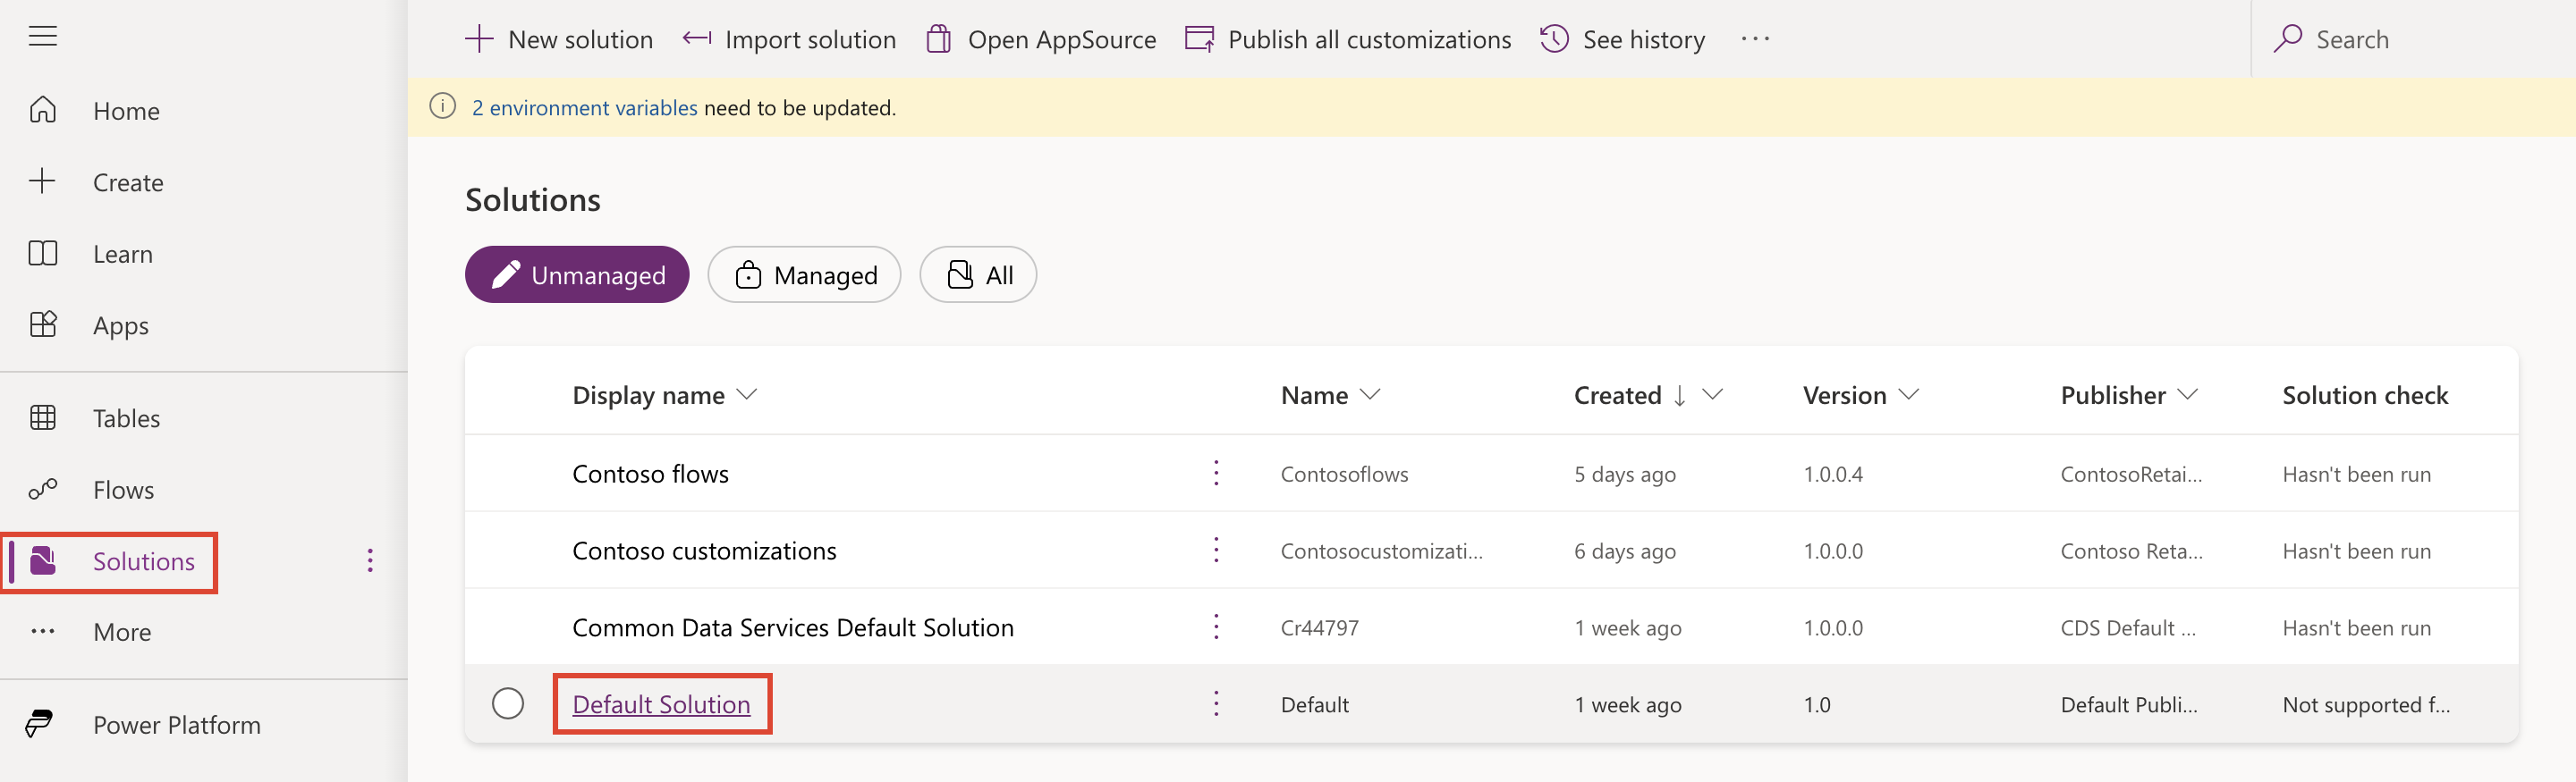Click the Tables grid icon
This screenshot has width=2576, height=782.
coord(43,417)
